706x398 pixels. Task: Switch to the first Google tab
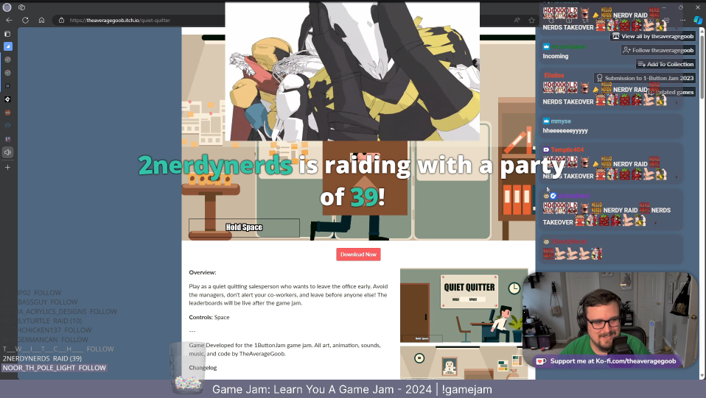point(7,60)
